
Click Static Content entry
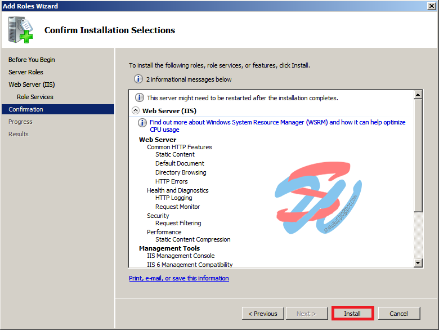pos(175,154)
